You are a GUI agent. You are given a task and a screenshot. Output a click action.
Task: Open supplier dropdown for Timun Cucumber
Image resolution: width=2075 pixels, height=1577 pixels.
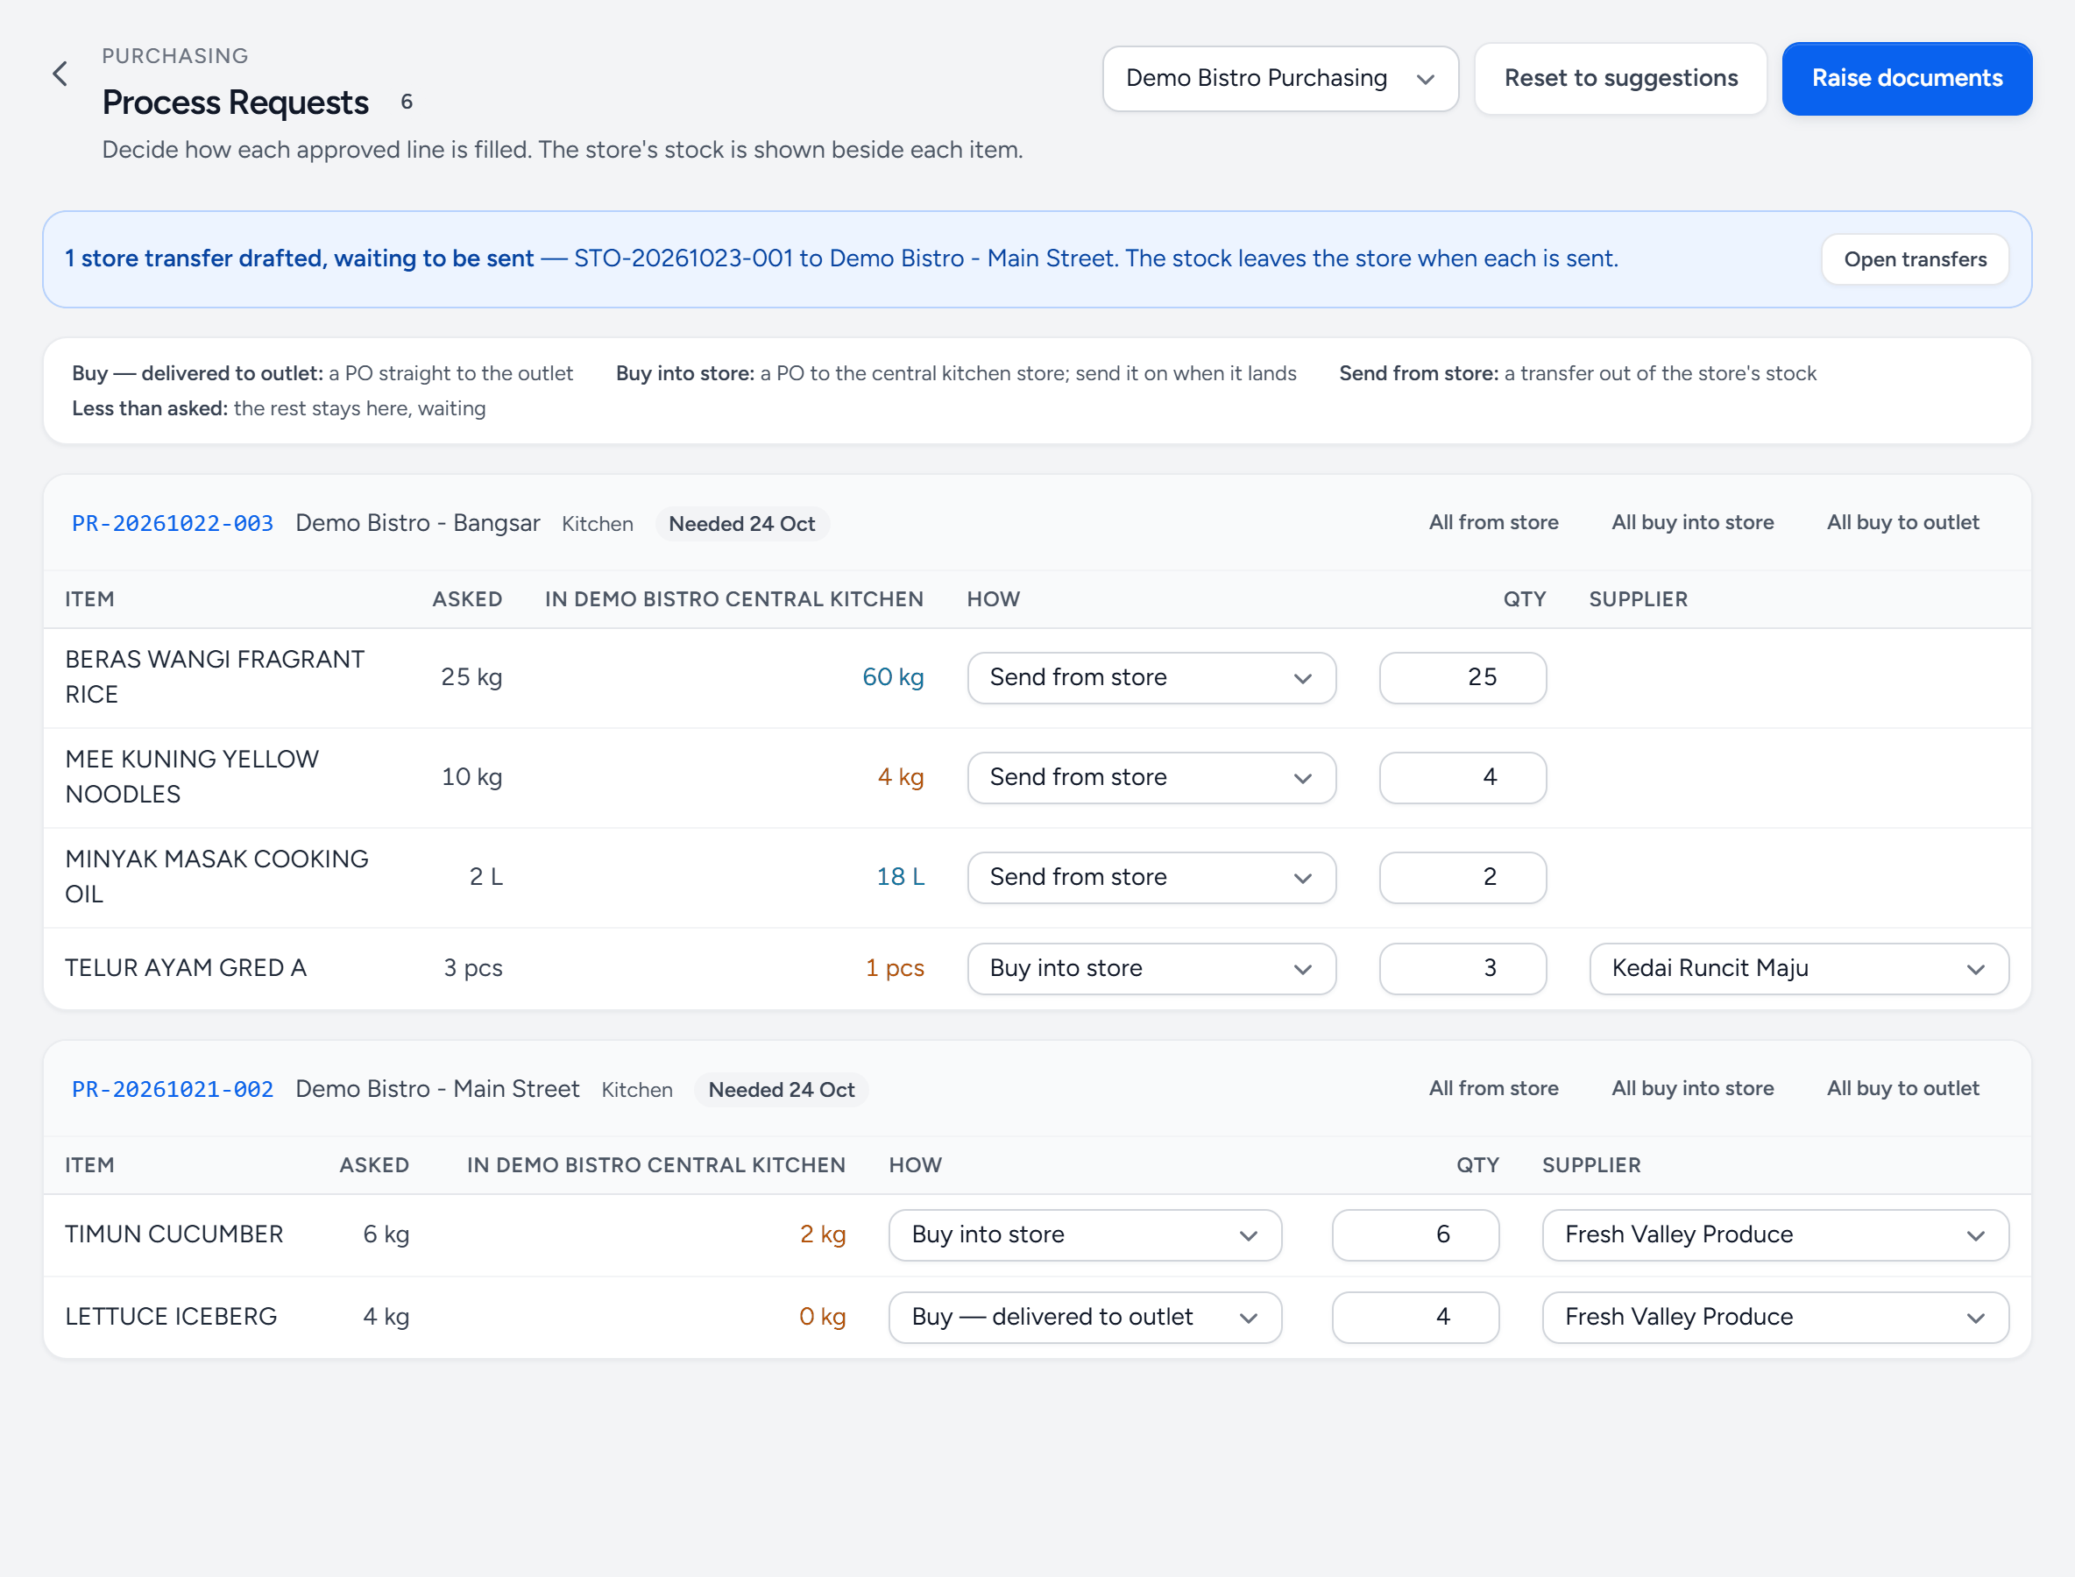[1774, 1234]
